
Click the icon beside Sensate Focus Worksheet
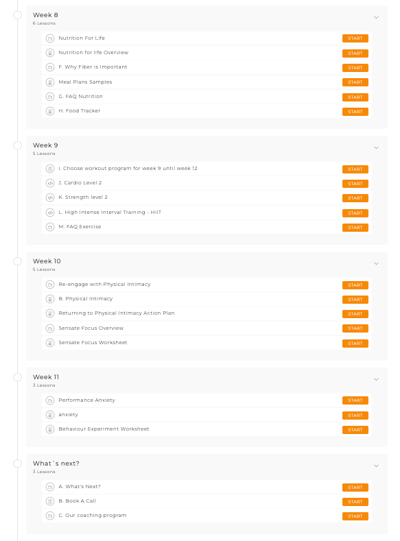(x=50, y=343)
